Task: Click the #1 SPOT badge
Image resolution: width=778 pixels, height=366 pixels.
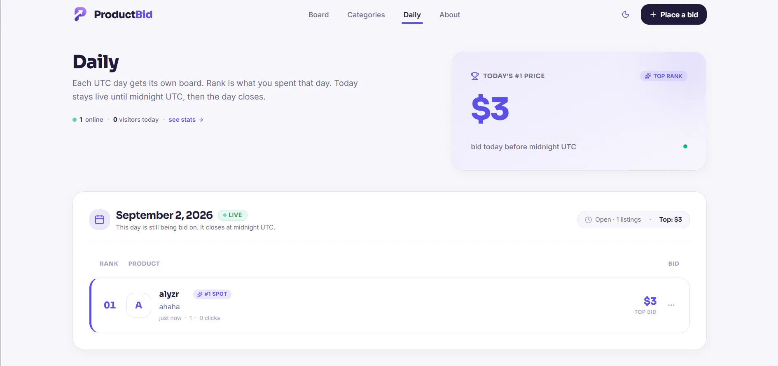Action: click(x=212, y=294)
